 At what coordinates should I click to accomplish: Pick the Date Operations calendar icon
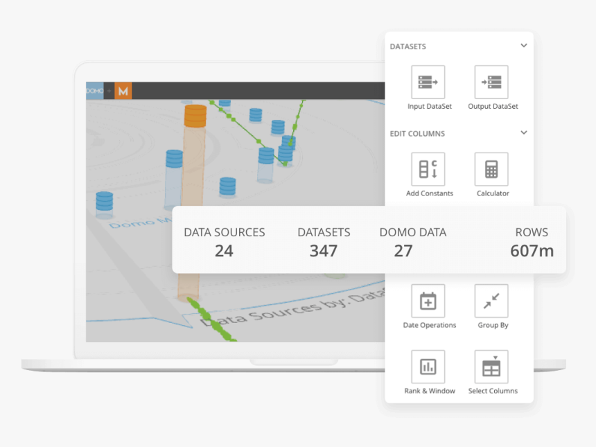(428, 301)
